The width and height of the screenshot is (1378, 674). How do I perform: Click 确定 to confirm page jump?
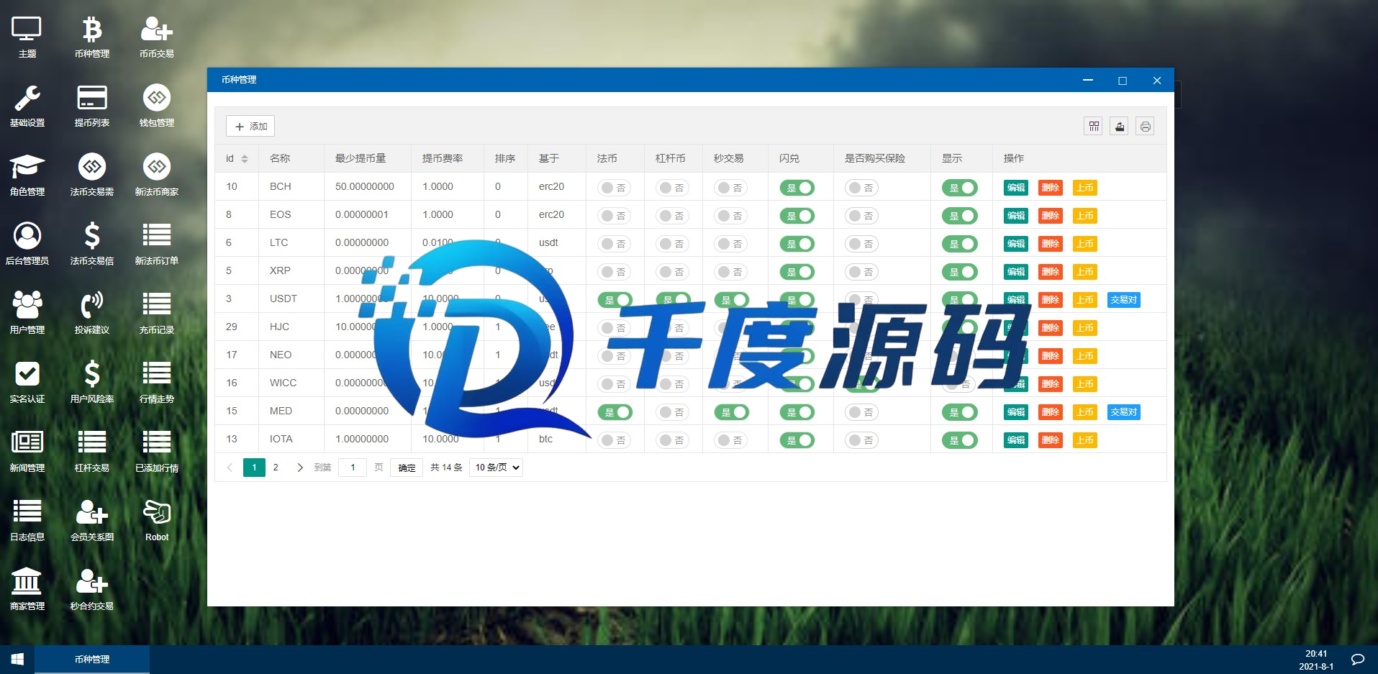point(407,468)
